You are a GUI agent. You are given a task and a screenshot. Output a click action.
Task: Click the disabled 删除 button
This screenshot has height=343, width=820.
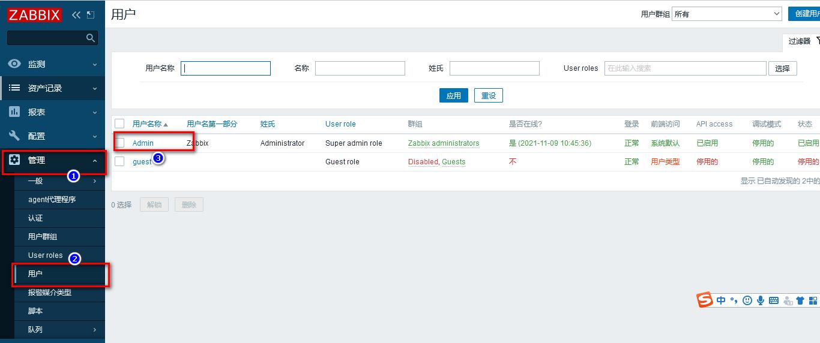coord(189,204)
